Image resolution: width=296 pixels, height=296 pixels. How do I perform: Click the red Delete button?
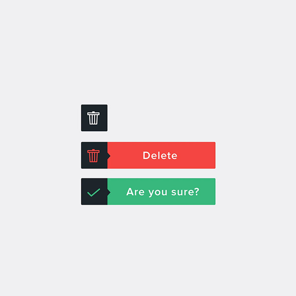point(162,155)
